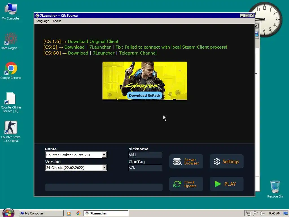Open the 7Launcher link in the CS:GO row
Viewport: 289px width, 217px height.
click(x=104, y=53)
